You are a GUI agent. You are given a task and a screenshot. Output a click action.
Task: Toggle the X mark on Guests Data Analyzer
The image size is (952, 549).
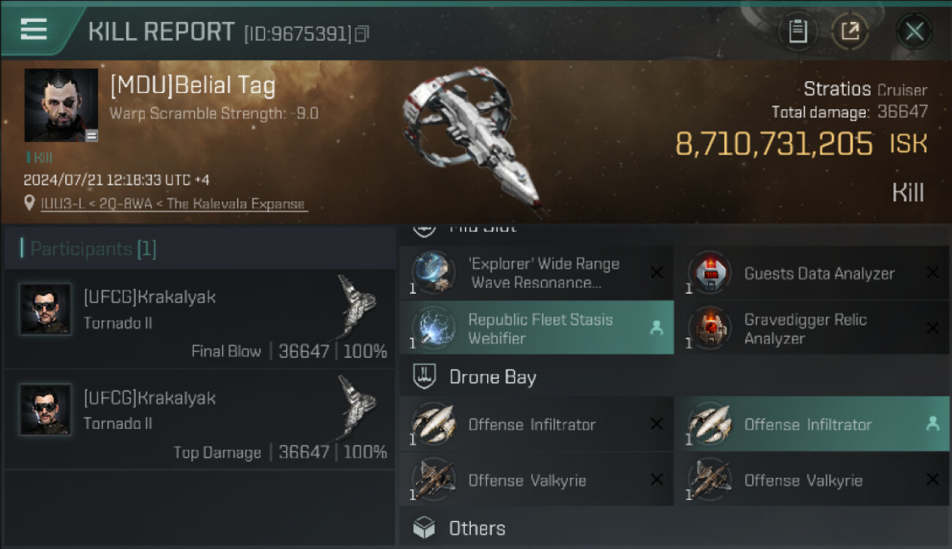pyautogui.click(x=932, y=273)
